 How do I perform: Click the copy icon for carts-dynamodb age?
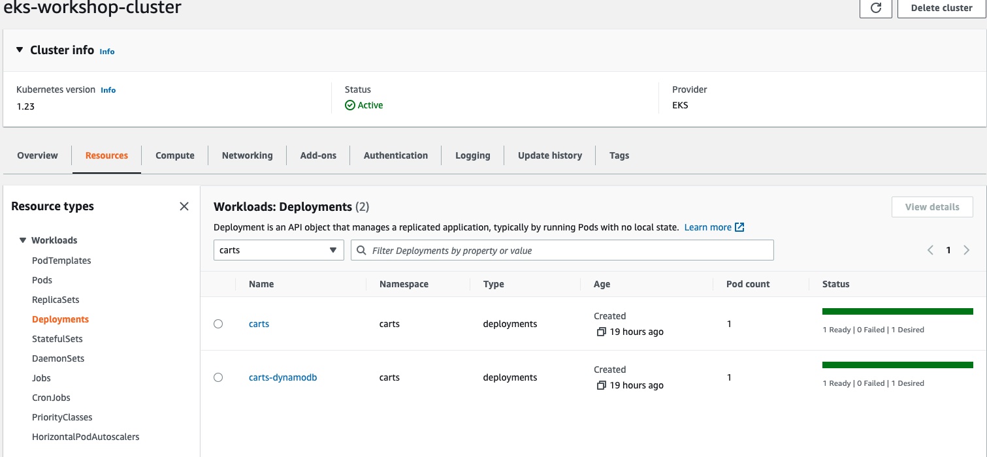click(601, 385)
